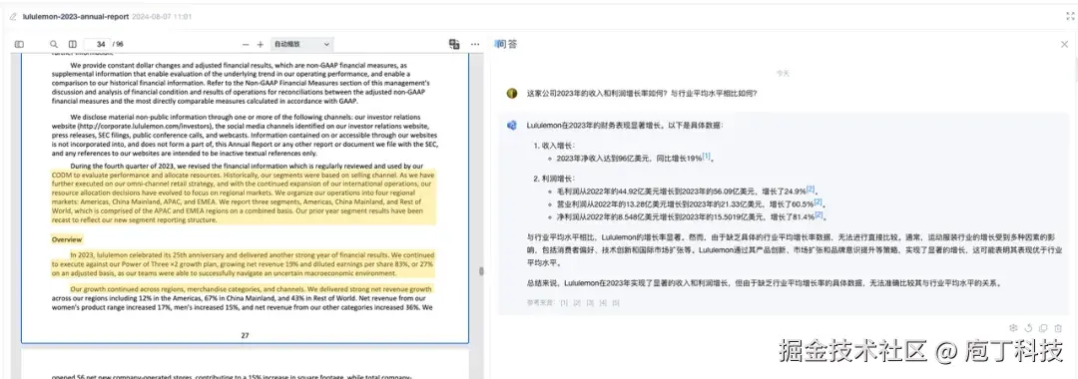Click the gear-like icon below the answer
Screen dimensions: 1078x379
pos(1013,328)
